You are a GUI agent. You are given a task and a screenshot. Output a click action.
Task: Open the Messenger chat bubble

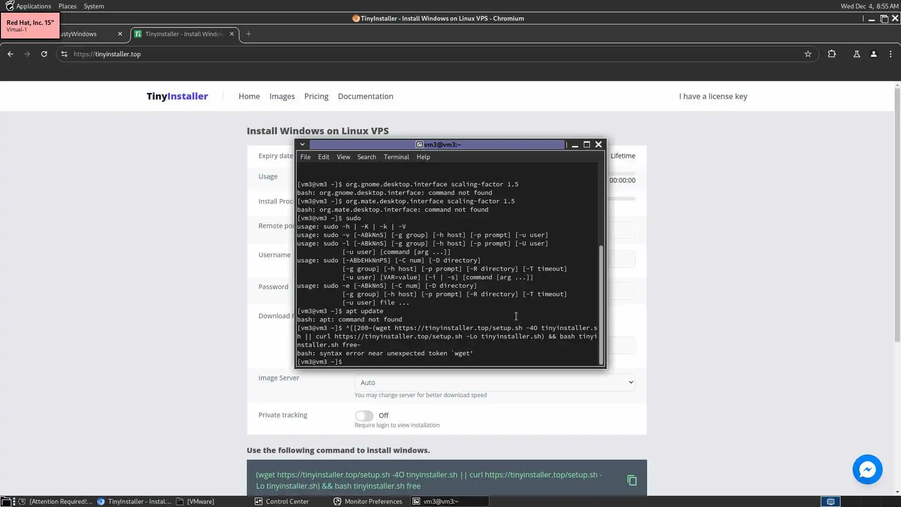pos(867,469)
